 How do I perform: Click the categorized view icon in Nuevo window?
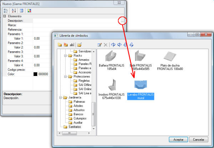click(6, 11)
